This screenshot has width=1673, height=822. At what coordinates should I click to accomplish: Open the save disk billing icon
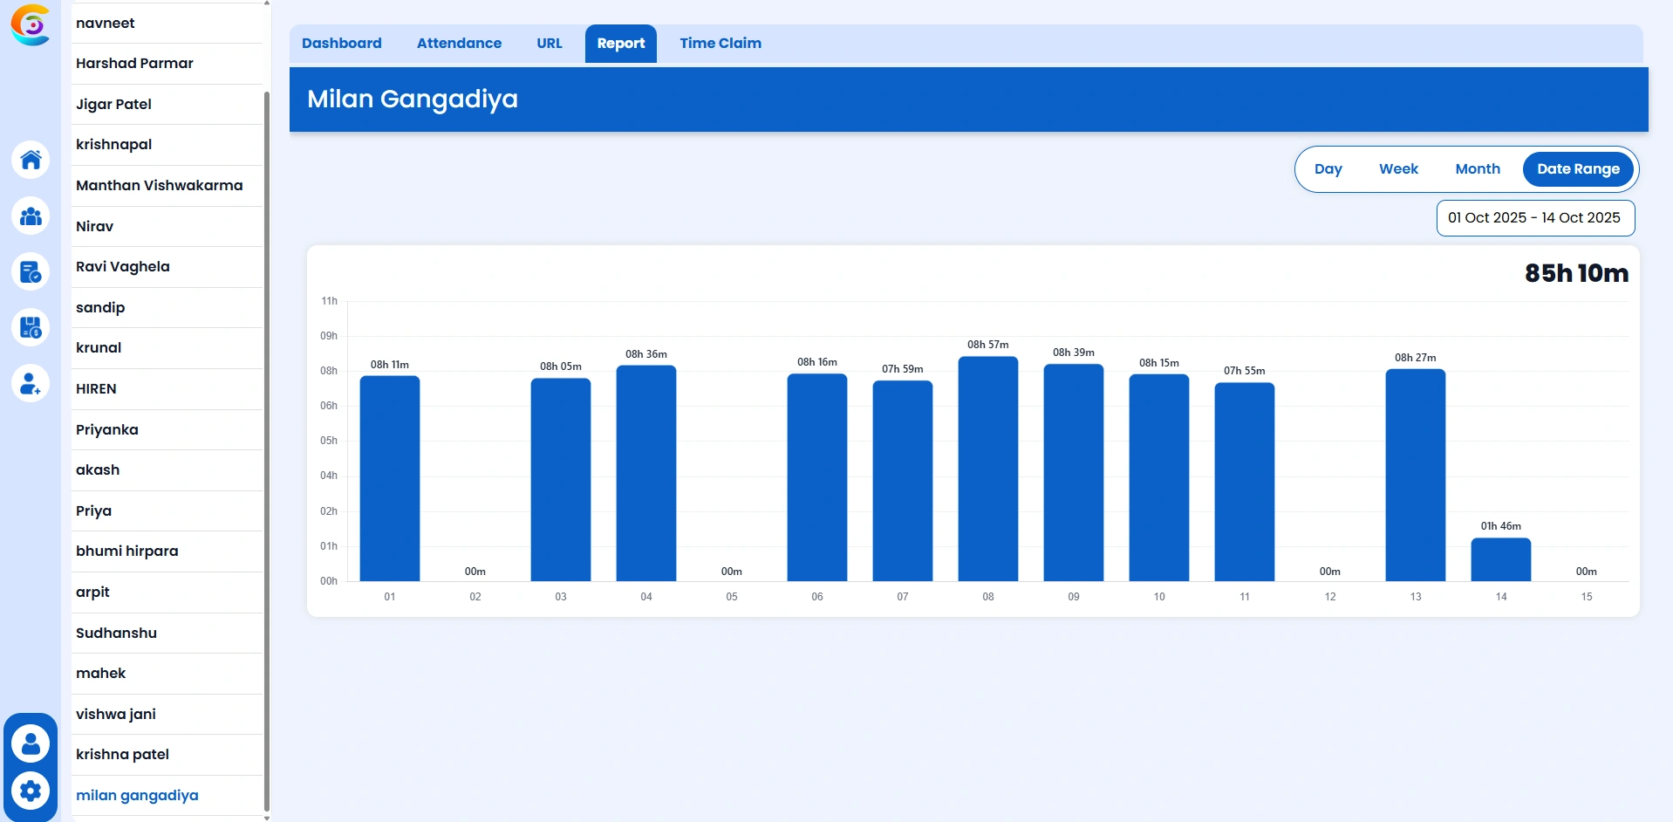(31, 328)
